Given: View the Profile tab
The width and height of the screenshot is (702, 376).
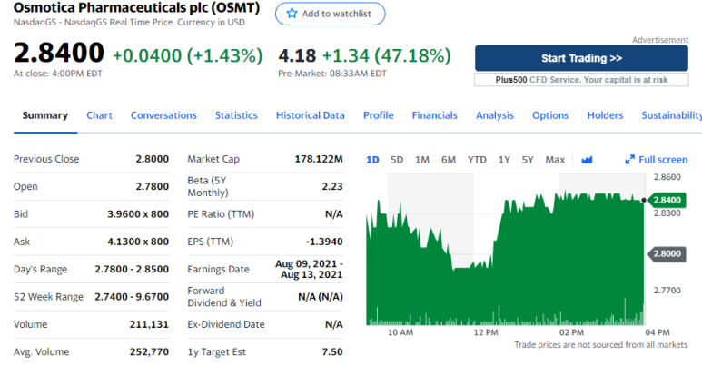Looking at the screenshot, I should pos(379,115).
